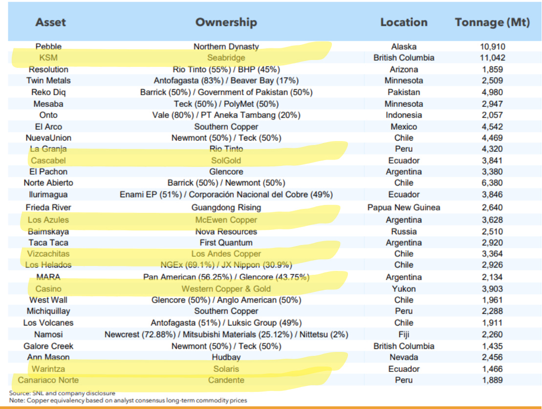Click the Mesaba asset name

pos(48,104)
